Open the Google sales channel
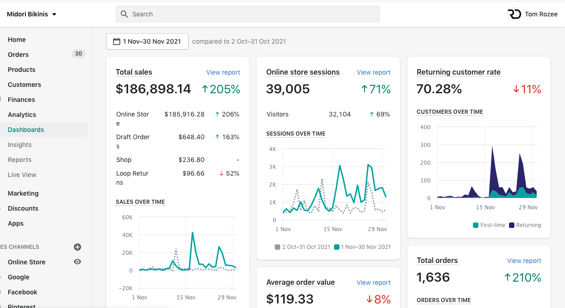 (x=19, y=277)
